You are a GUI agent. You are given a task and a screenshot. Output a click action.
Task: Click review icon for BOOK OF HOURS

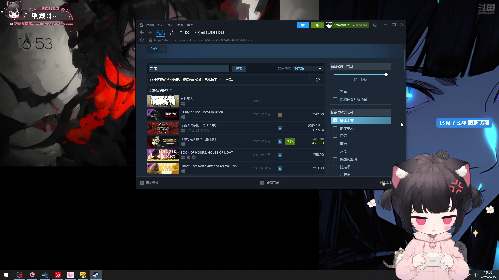pyautogui.click(x=280, y=155)
